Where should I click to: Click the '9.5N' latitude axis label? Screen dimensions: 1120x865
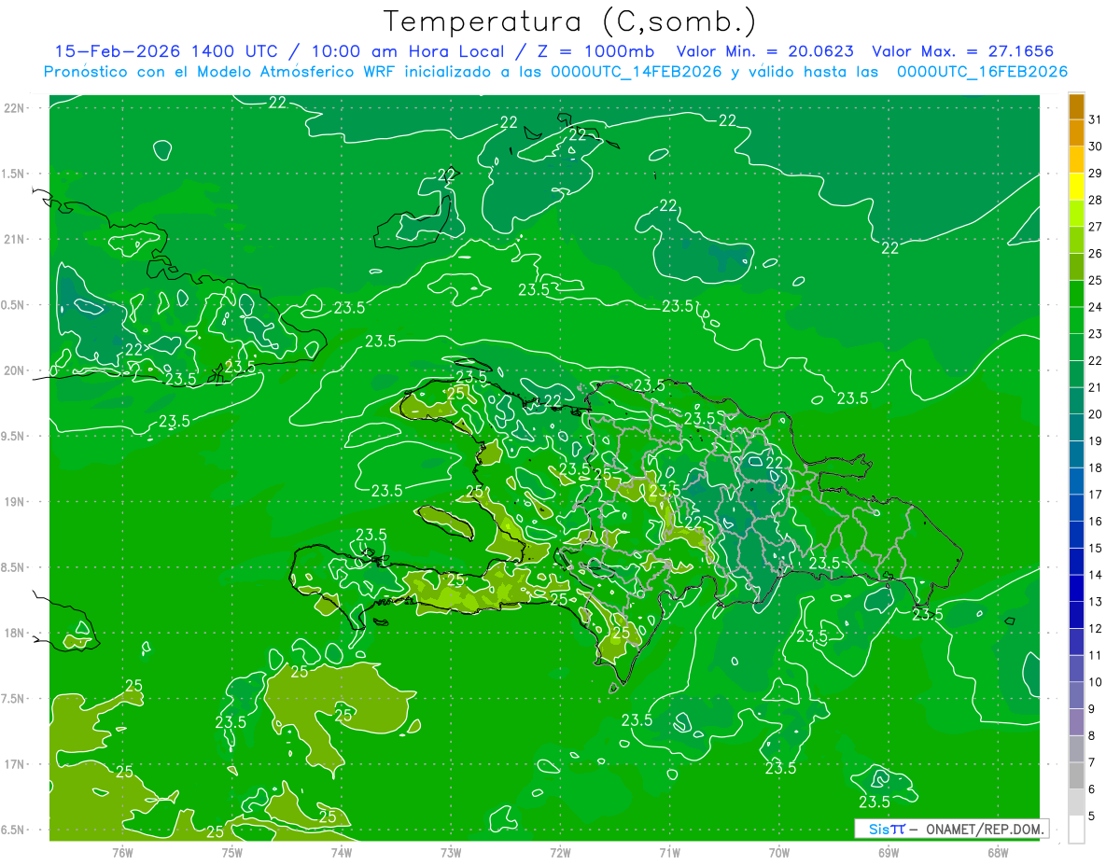[x=13, y=437]
